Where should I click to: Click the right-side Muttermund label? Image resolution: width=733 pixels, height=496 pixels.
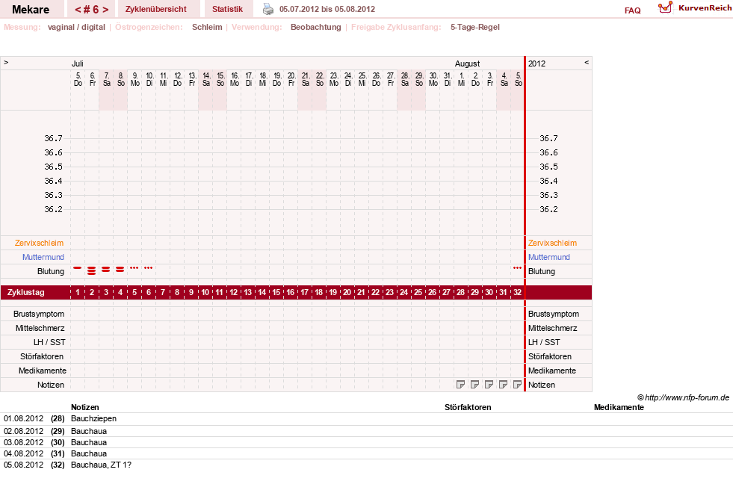click(x=548, y=257)
